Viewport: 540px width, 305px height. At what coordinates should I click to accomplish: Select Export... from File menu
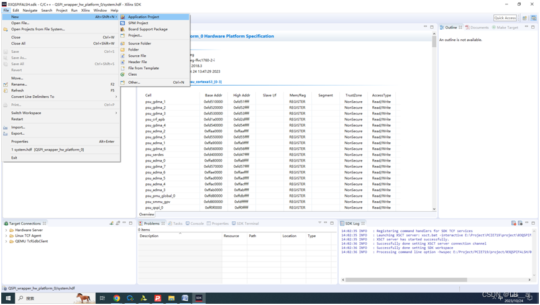(x=61, y=134)
